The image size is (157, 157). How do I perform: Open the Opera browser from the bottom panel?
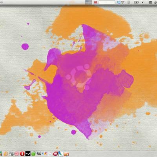click(x=22, y=154)
